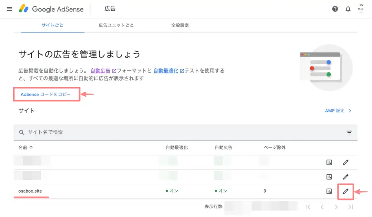Screen dimensions: 372x217
Task: Switch to the サイトごと tab
Action: coord(52,25)
